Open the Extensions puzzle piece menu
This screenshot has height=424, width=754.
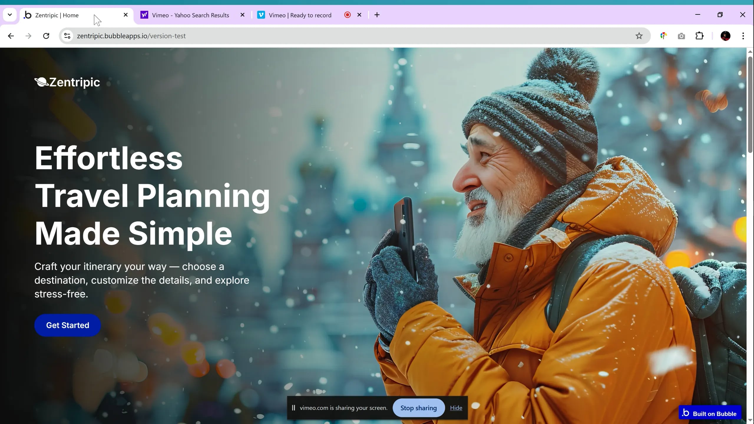point(700,36)
